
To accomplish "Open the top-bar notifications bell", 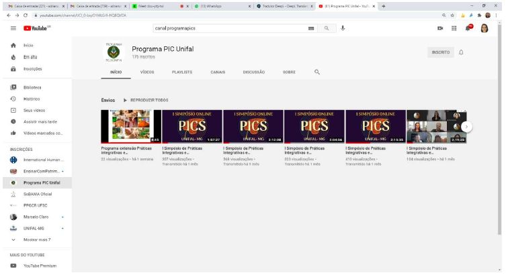I will (x=468, y=28).
